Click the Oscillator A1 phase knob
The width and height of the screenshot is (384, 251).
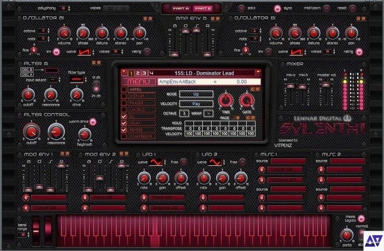click(83, 33)
